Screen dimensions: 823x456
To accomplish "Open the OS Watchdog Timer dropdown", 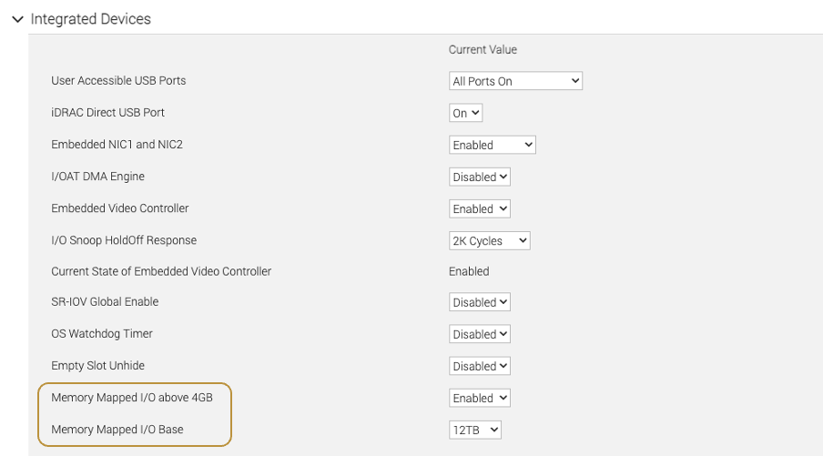I will tap(480, 334).
